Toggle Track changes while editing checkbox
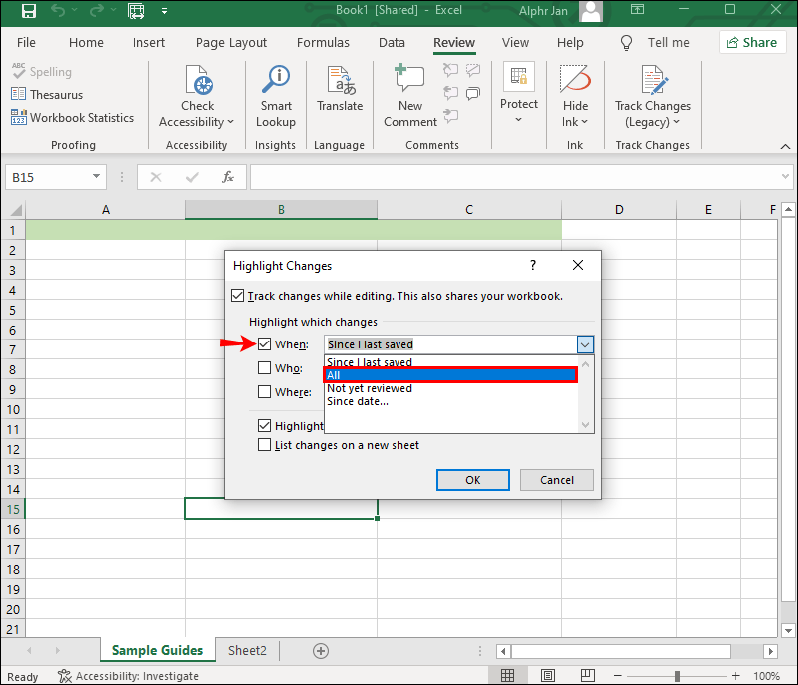 coord(237,296)
